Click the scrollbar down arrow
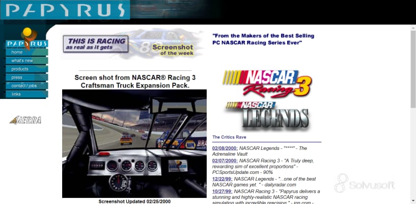The width and height of the screenshot is (416, 204). pos(412,200)
